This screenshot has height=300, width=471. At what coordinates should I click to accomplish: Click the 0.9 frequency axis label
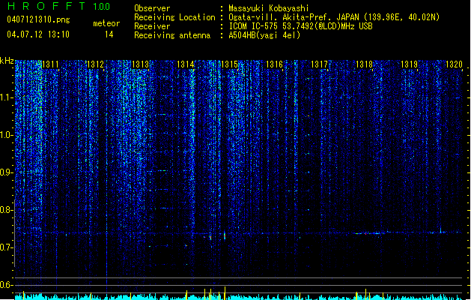pos(6,172)
